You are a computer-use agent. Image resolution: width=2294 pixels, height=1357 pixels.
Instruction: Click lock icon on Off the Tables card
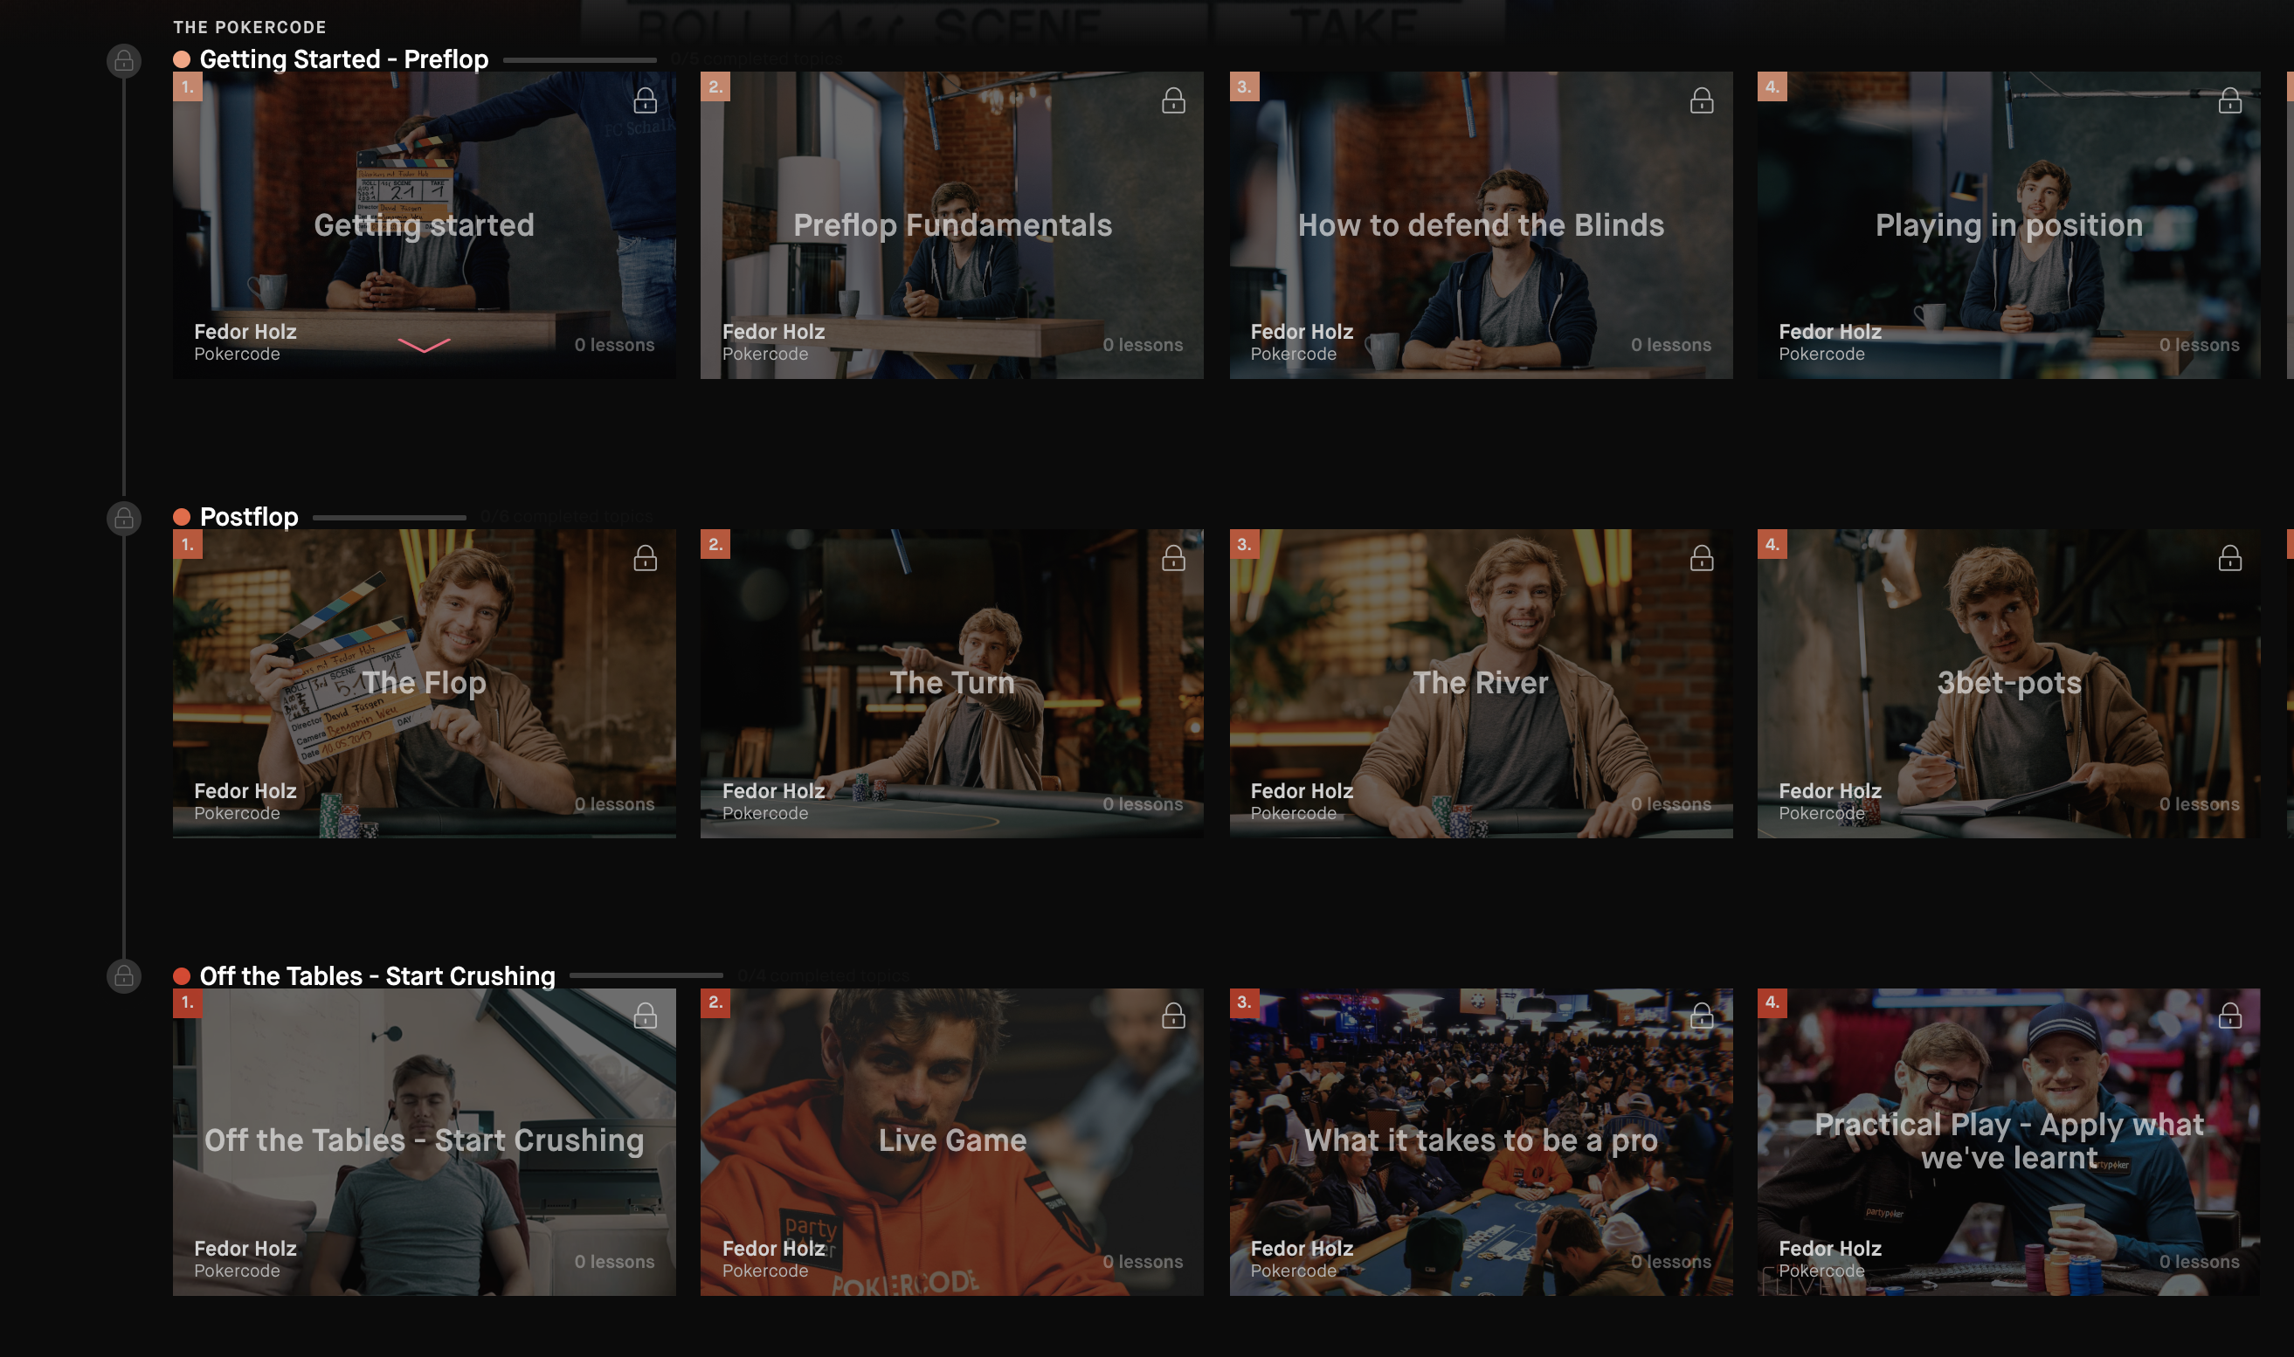pos(645,1015)
